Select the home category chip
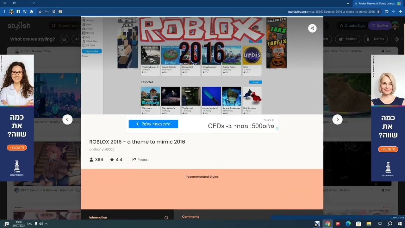Screen dimensions: 405x228 point(64,39)
